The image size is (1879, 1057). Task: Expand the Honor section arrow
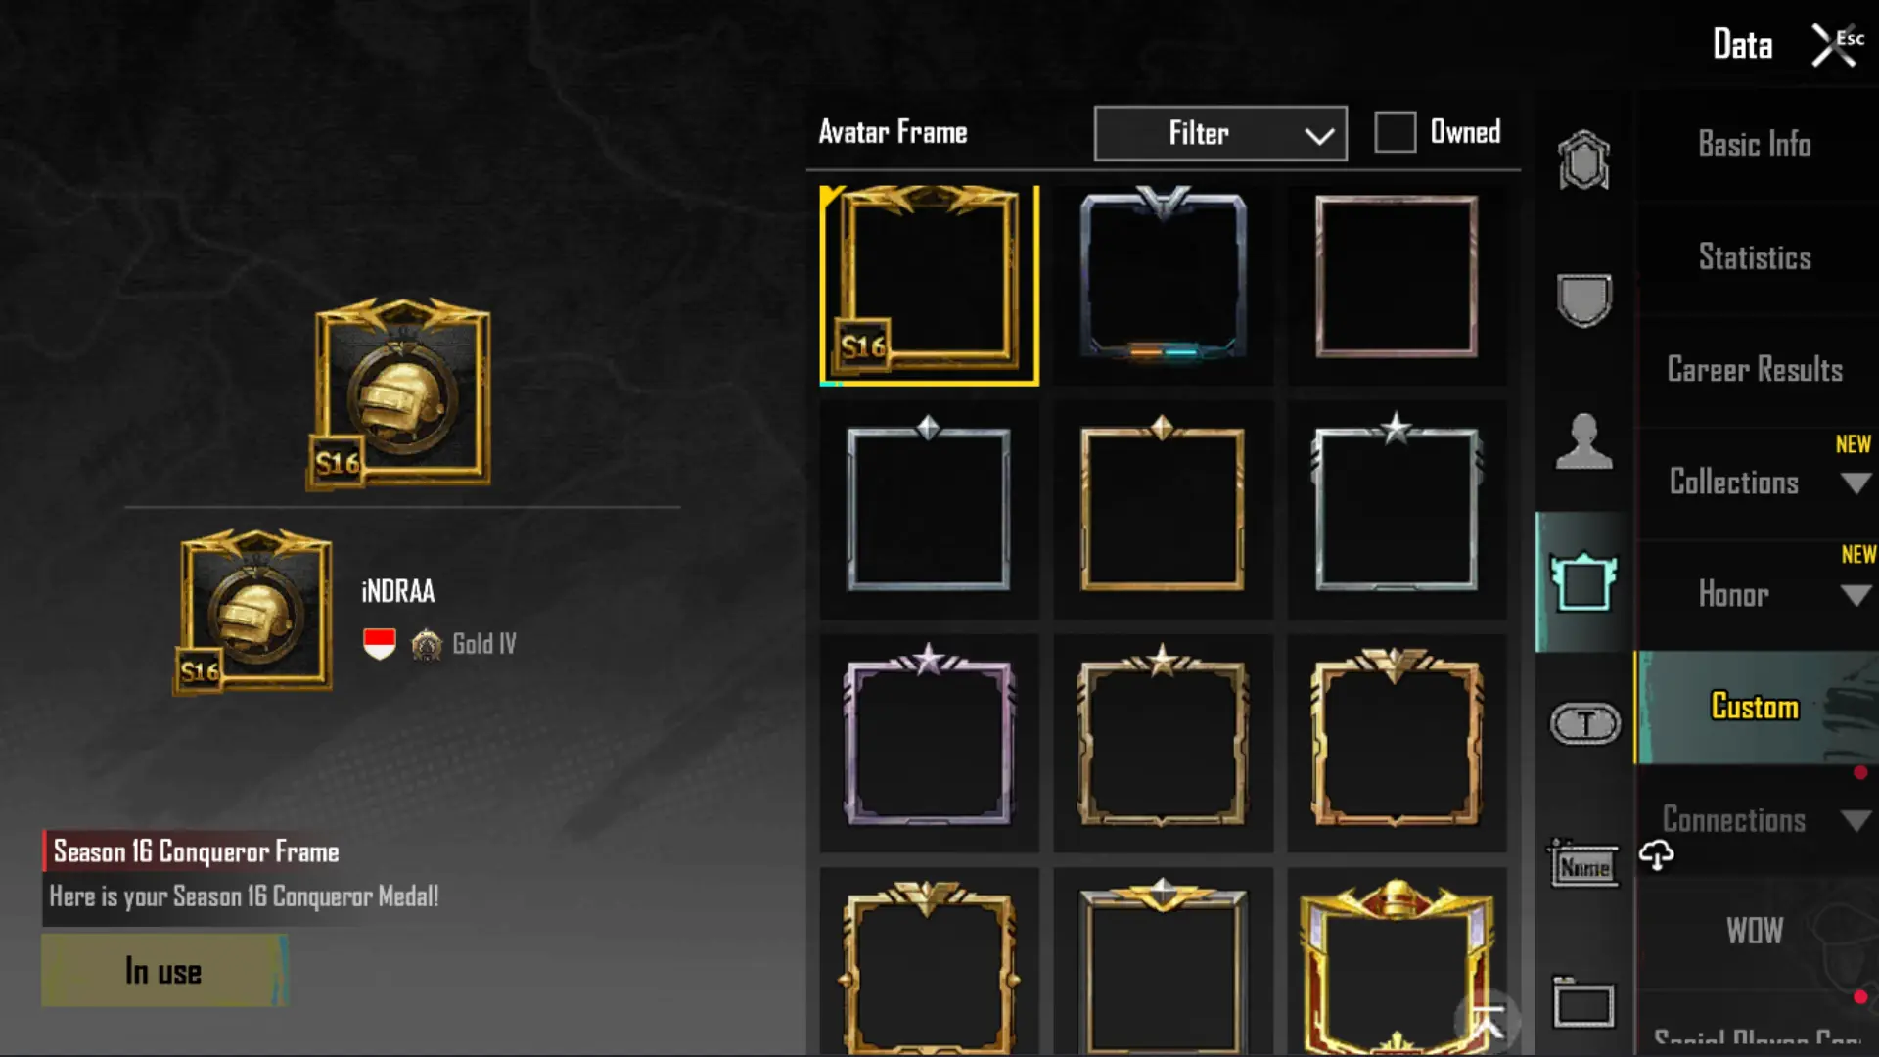(1856, 595)
